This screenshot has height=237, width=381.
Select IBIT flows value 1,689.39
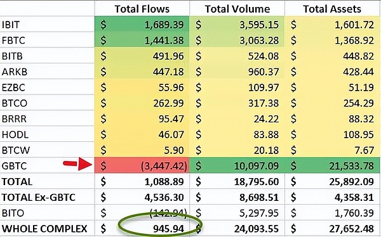(x=164, y=25)
